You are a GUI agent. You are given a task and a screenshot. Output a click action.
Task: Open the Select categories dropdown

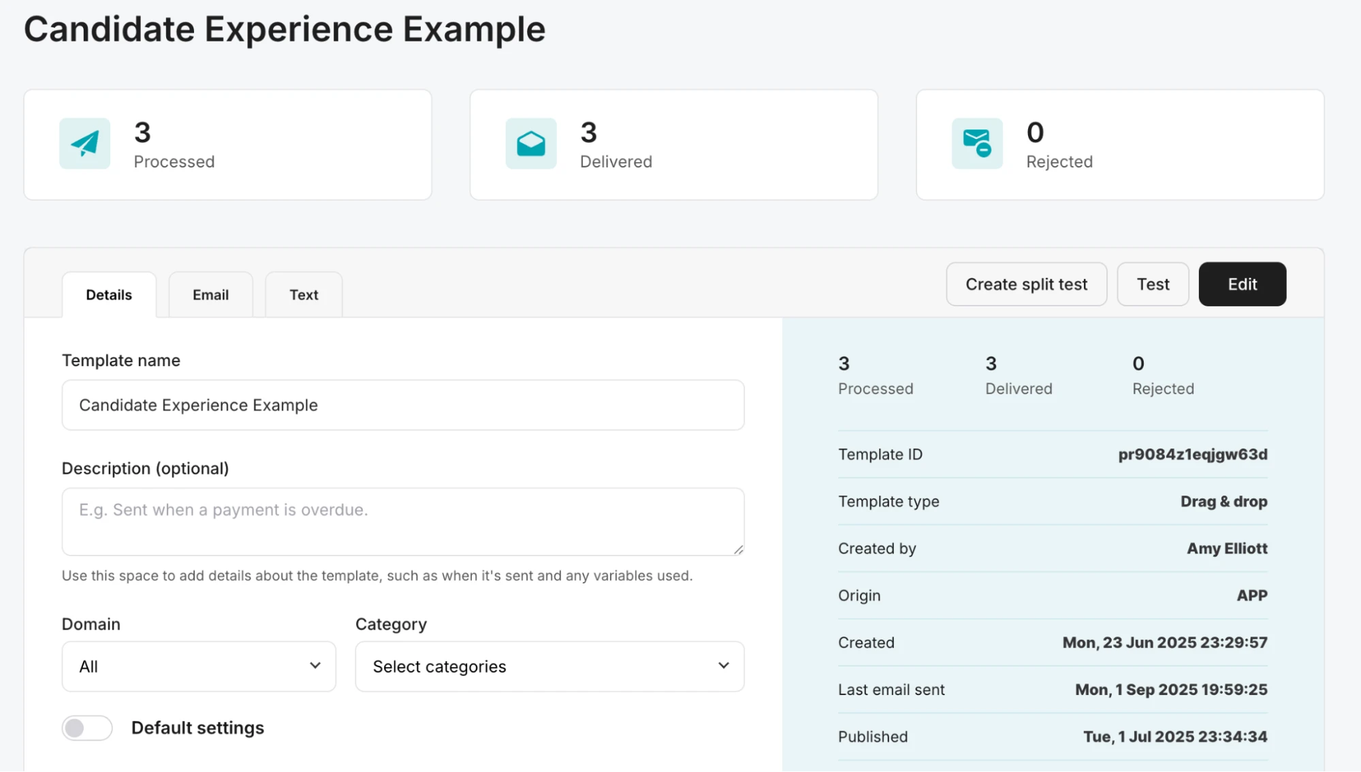pos(549,666)
